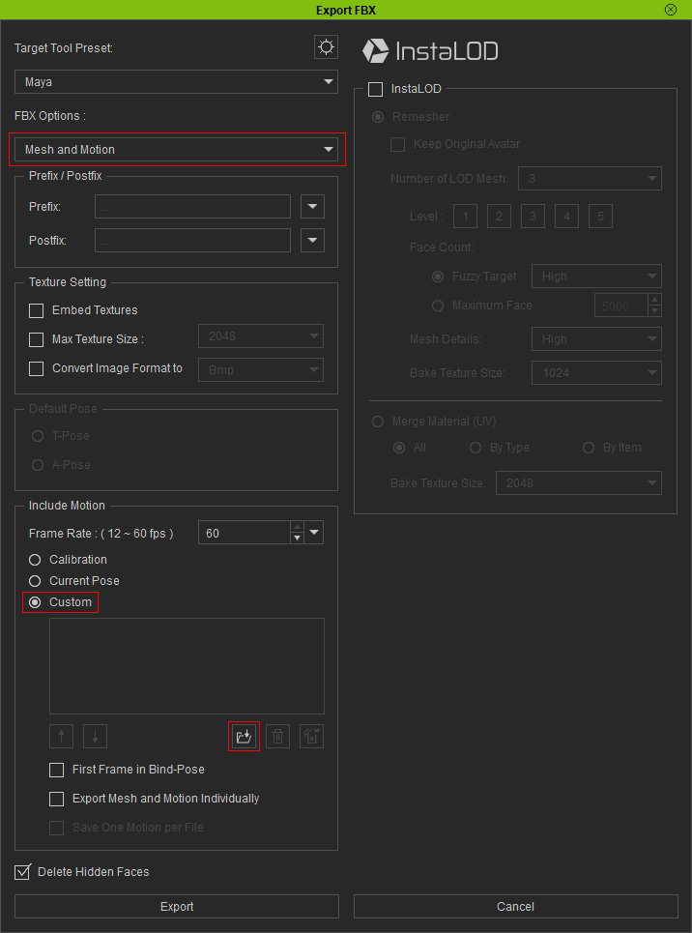Image resolution: width=692 pixels, height=933 pixels.
Task: Choose the Current Pose option
Action: coord(36,581)
